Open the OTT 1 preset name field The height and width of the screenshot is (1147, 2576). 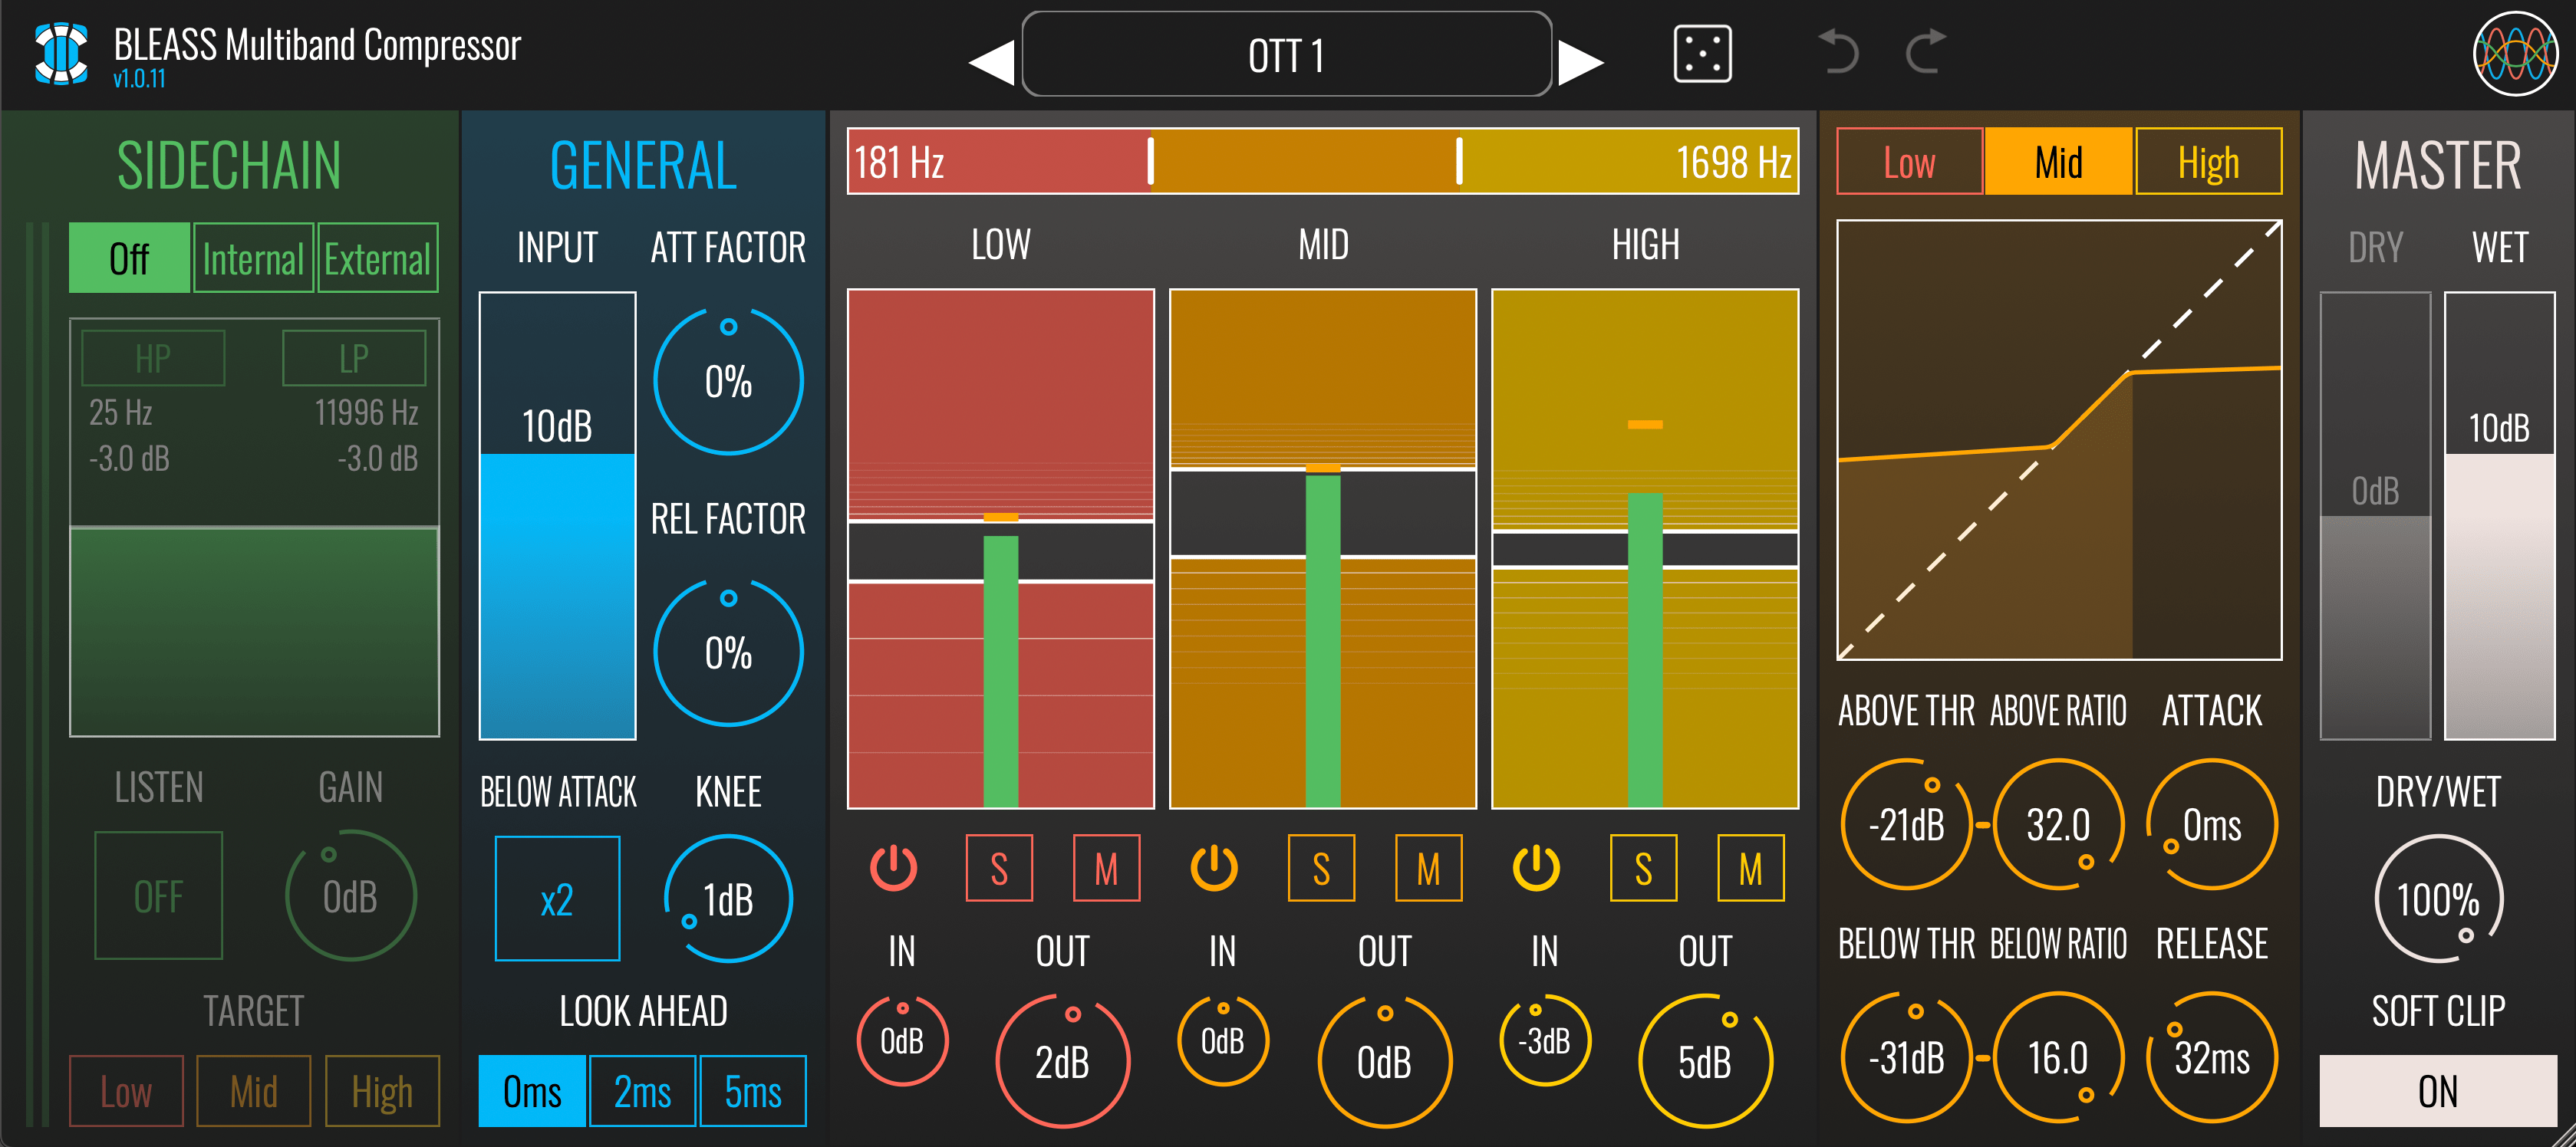point(1286,55)
